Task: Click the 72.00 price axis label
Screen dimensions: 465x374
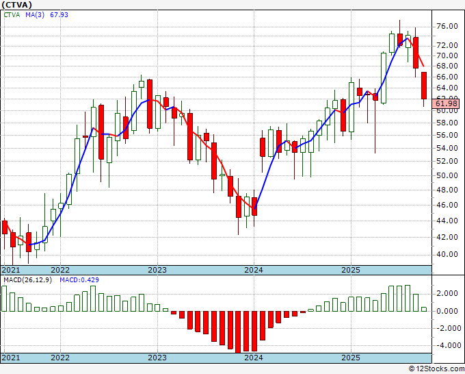Action: 447,45
